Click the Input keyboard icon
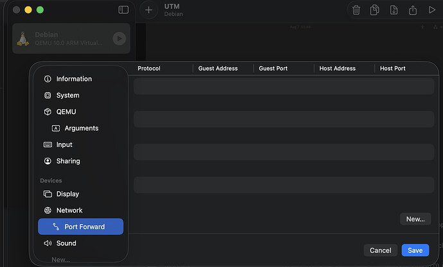This screenshot has height=267, width=443. (x=48, y=144)
